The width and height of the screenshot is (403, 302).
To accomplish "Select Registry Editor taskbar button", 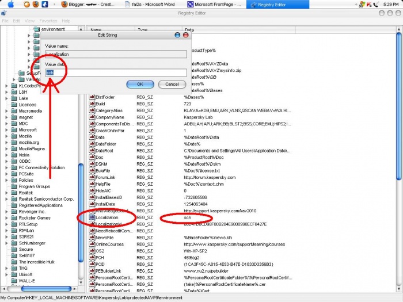I will point(277,5).
